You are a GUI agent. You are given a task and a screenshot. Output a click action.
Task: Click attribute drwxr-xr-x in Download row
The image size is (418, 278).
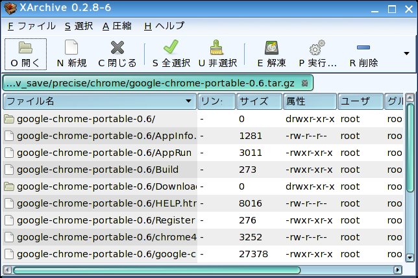tap(310, 186)
